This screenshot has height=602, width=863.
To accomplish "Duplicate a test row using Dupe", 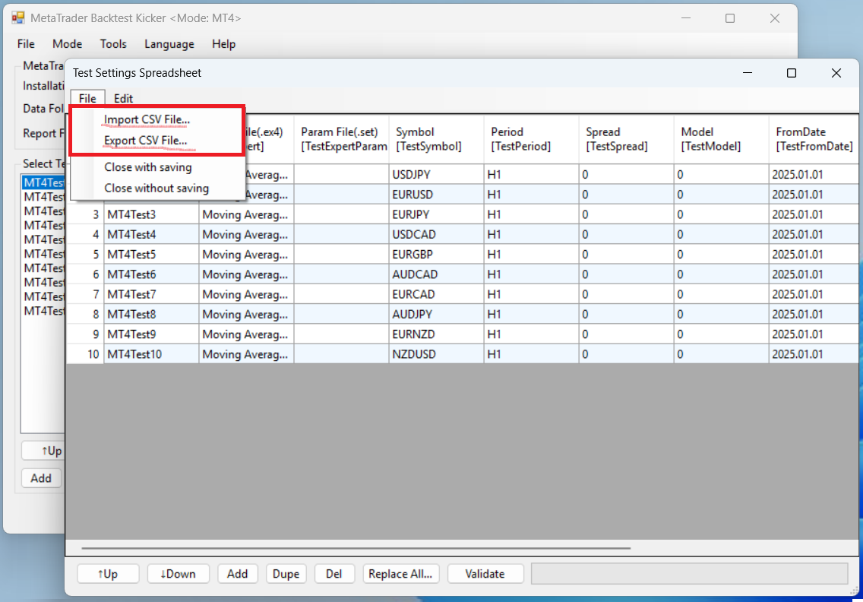I will (286, 574).
